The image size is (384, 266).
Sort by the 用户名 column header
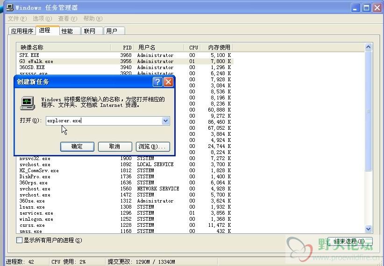[x=159, y=48]
